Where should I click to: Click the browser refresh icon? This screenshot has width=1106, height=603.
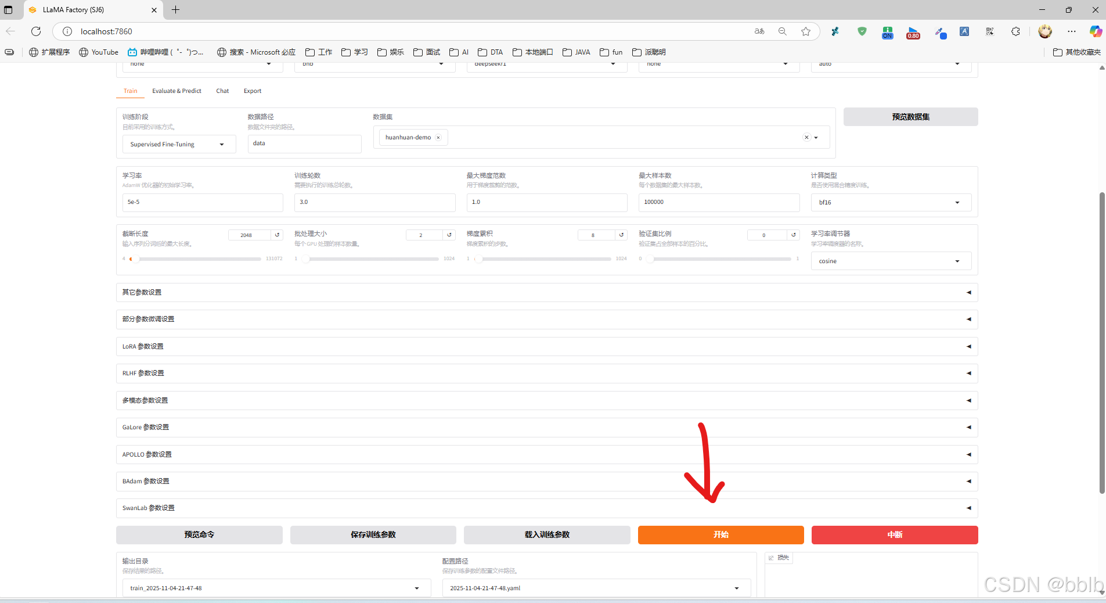coord(36,31)
